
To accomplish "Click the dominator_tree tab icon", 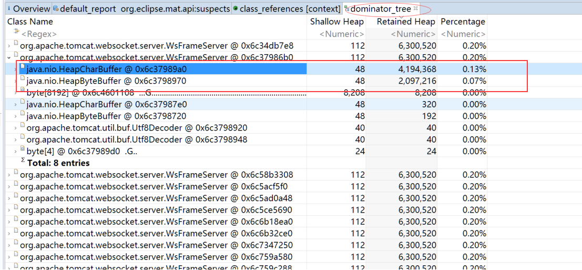I will tap(346, 9).
